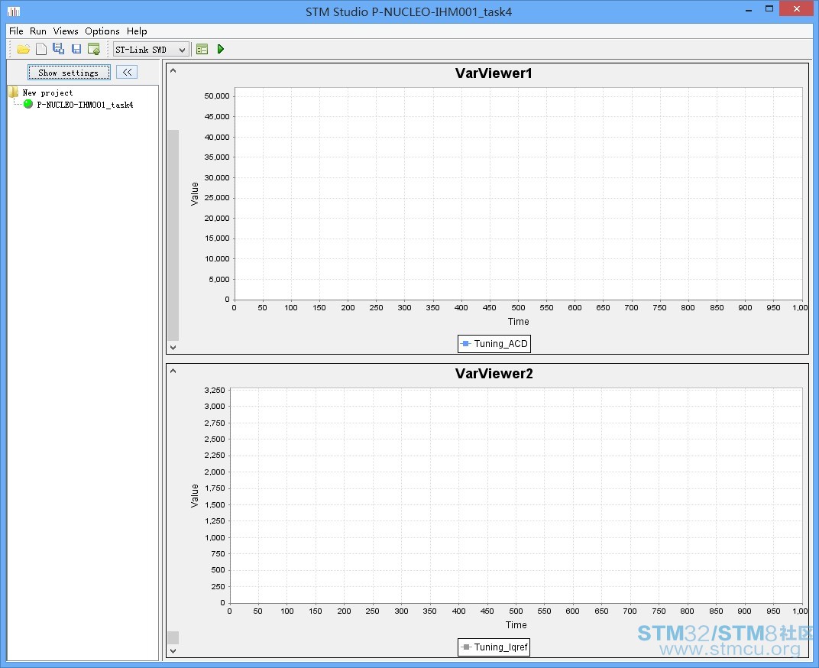Click the single floppy disk save icon
The width and height of the screenshot is (819, 668).
(x=76, y=49)
